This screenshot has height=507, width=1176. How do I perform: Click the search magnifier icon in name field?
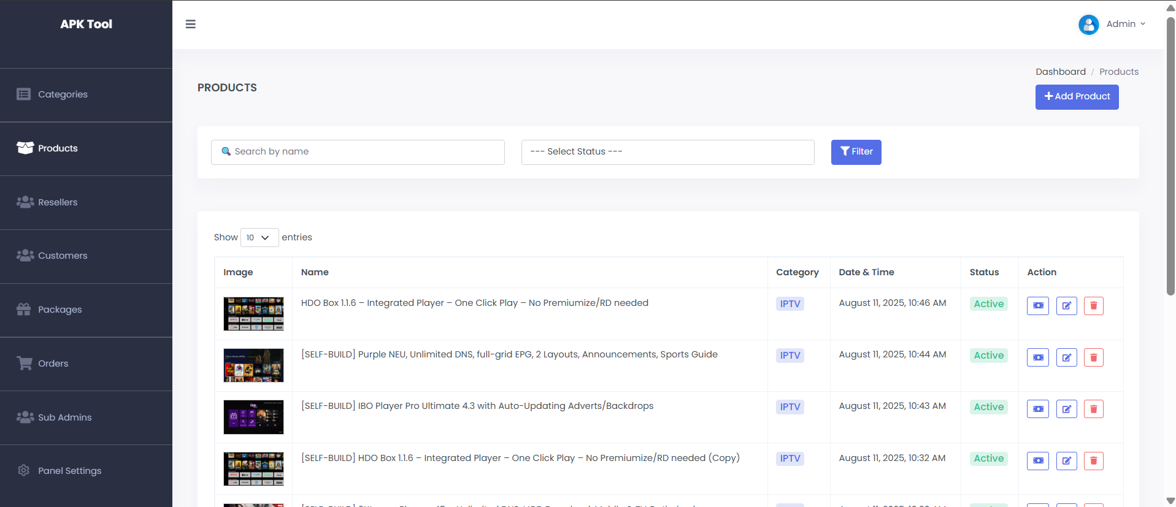(x=226, y=151)
